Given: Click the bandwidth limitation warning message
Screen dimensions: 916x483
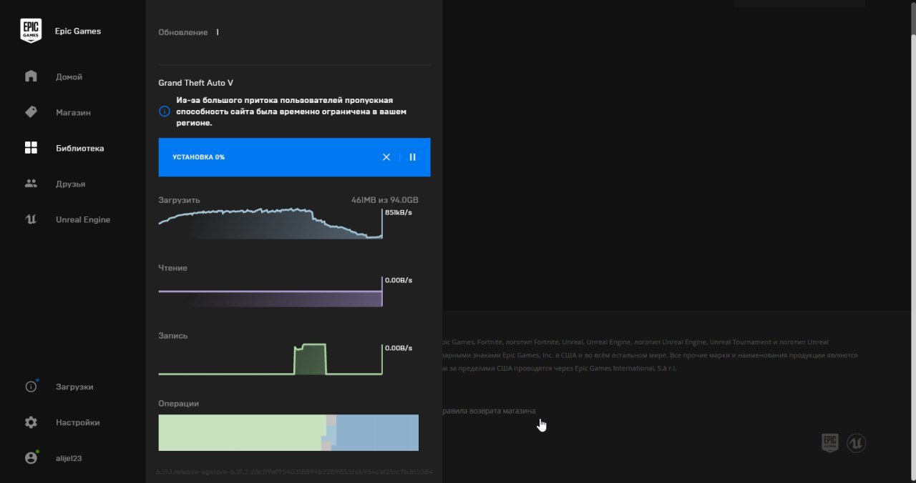Looking at the screenshot, I should (292, 111).
